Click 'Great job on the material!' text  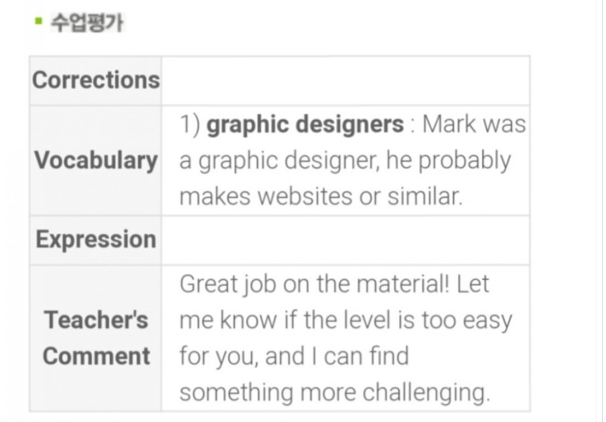(314, 285)
